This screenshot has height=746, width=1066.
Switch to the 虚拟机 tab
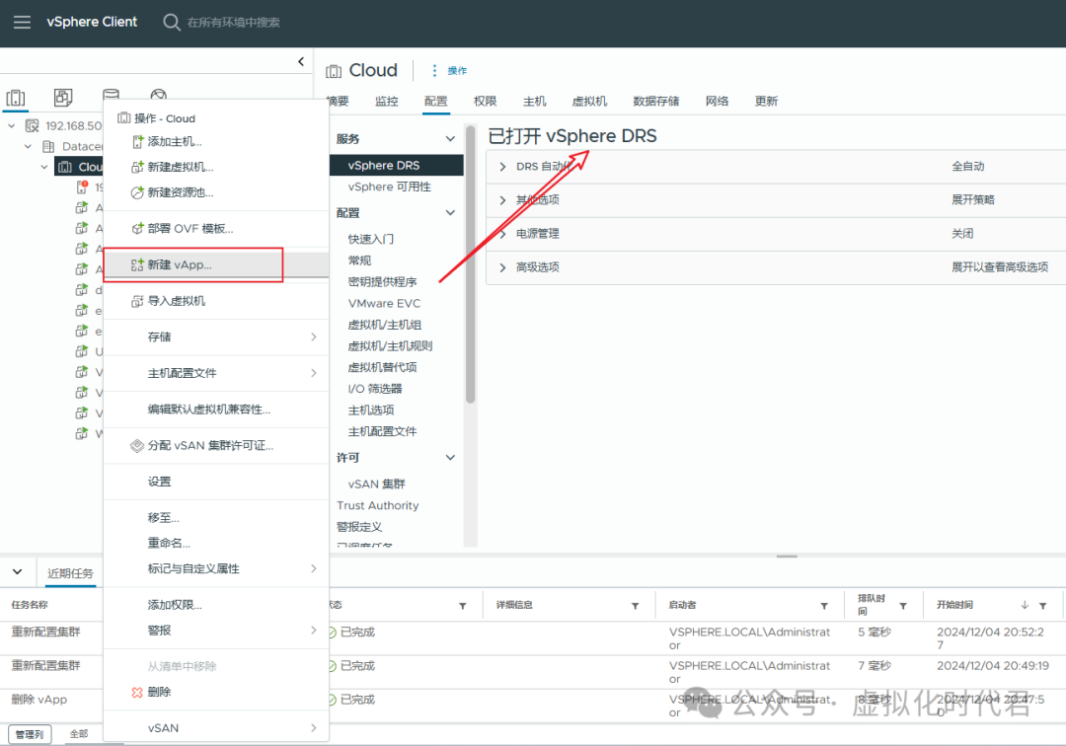tap(588, 102)
